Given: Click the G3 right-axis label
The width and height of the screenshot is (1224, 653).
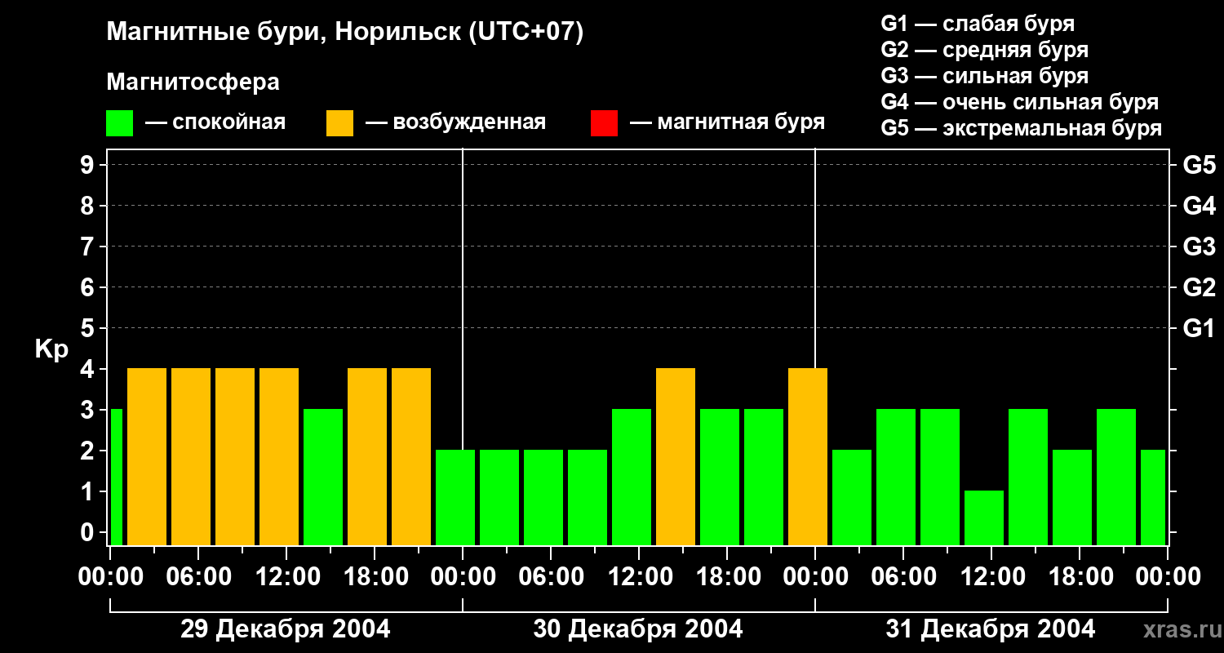Looking at the screenshot, I should point(1199,247).
